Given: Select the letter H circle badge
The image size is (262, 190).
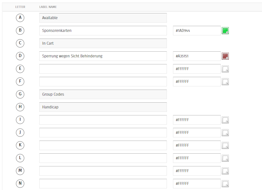Looking at the screenshot, I should pos(20,107).
